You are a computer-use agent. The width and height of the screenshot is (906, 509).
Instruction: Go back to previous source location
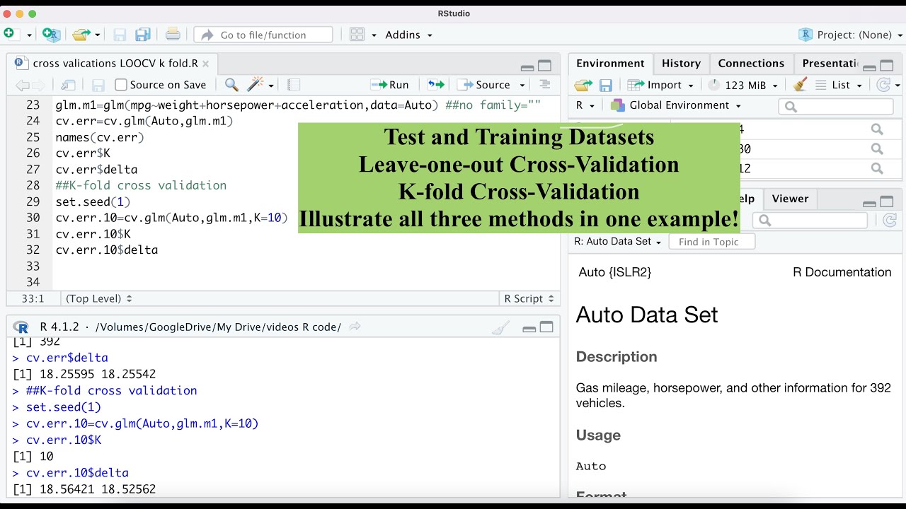[x=22, y=85]
